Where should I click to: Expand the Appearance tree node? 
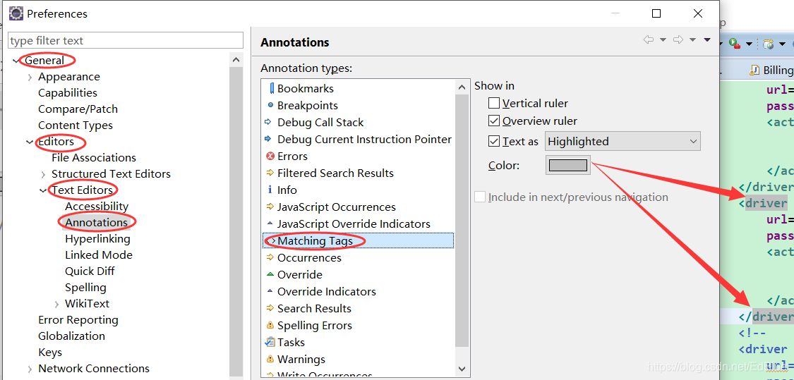point(30,77)
